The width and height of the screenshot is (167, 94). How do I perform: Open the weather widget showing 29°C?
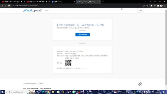122,92
